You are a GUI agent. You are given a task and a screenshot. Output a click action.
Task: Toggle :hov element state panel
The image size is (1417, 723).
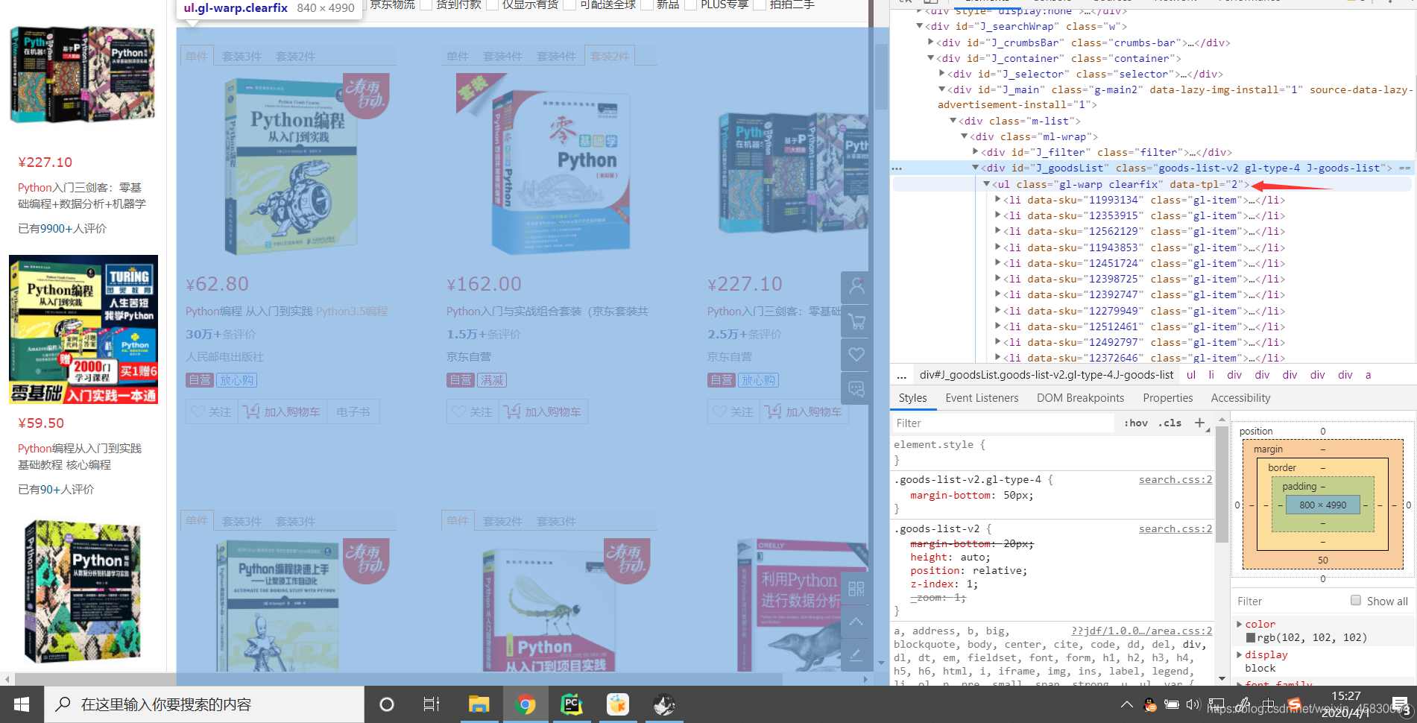1136,423
